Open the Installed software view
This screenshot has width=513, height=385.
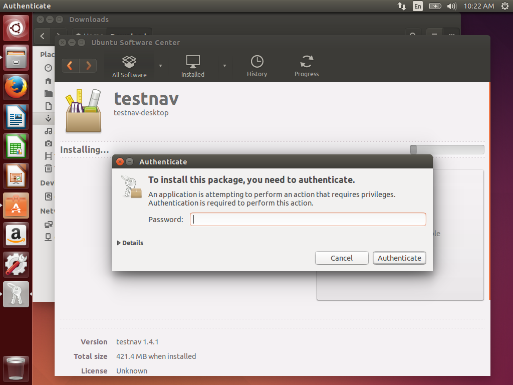click(193, 66)
